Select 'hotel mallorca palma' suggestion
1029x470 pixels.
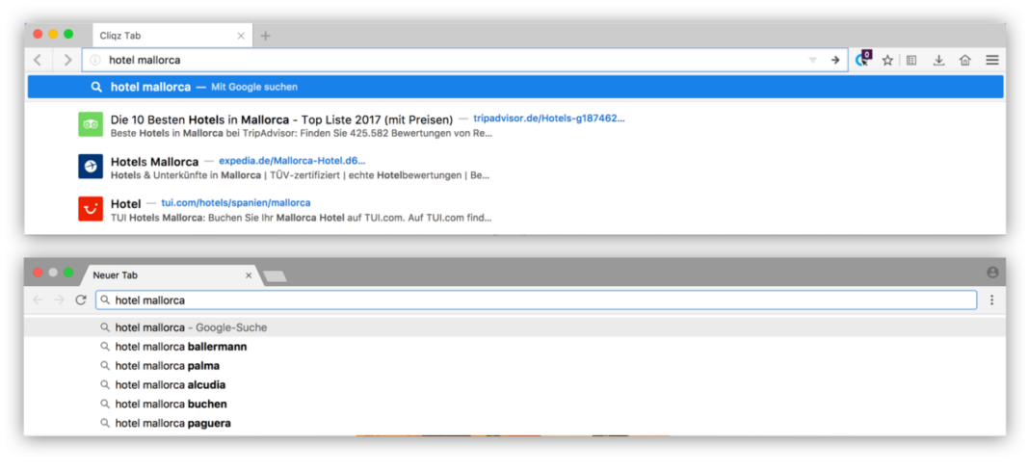coord(515,366)
